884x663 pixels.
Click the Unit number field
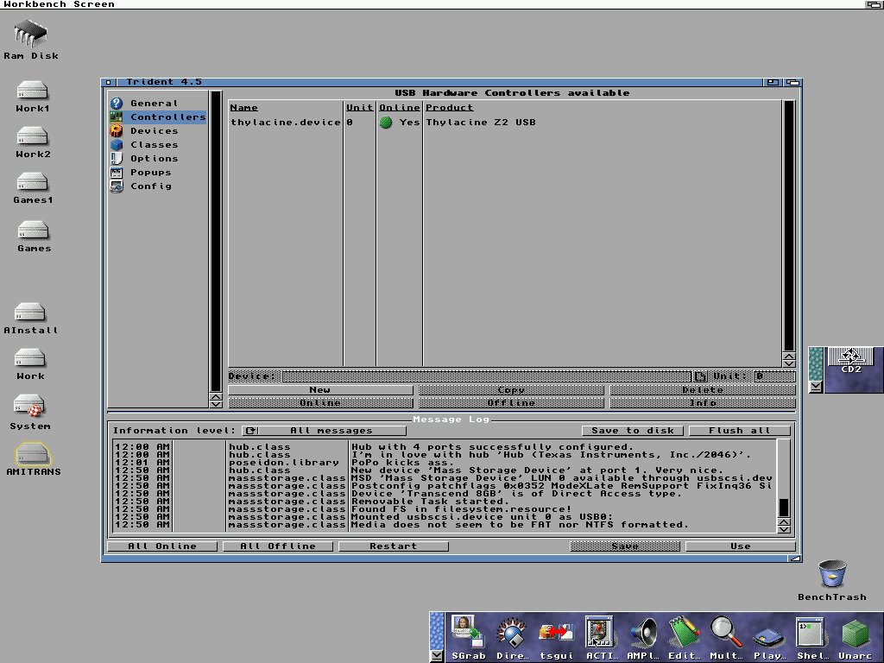(x=774, y=376)
